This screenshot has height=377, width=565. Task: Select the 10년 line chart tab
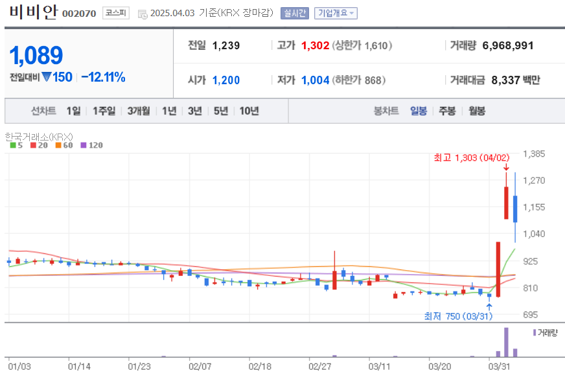tap(249, 111)
